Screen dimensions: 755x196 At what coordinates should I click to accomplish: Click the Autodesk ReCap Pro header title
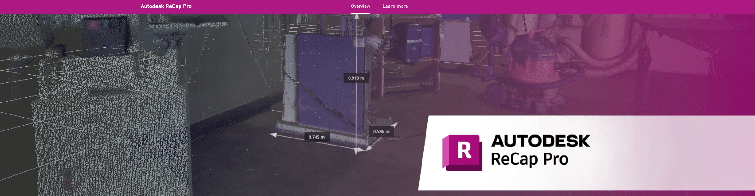pos(166,6)
